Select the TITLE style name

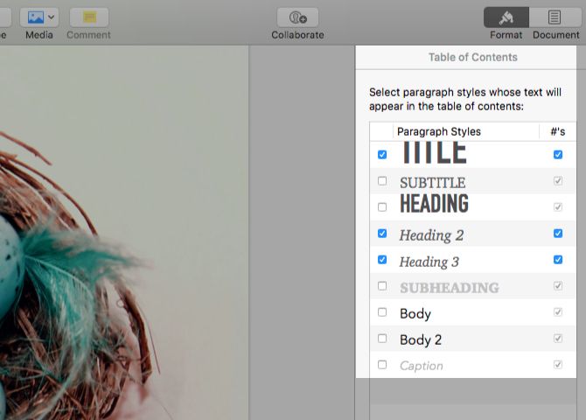pyautogui.click(x=434, y=152)
